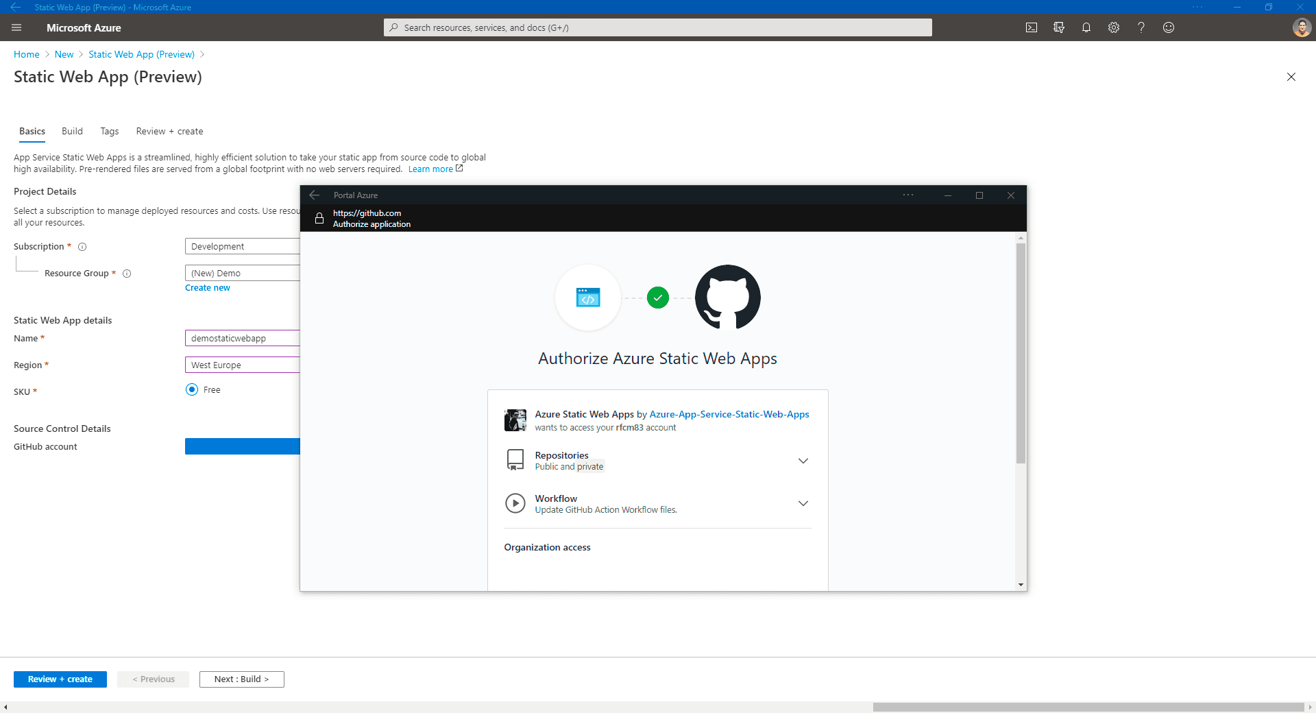1316x713 pixels.
Task: Click the info icon next to Resource Group
Action: tap(127, 274)
